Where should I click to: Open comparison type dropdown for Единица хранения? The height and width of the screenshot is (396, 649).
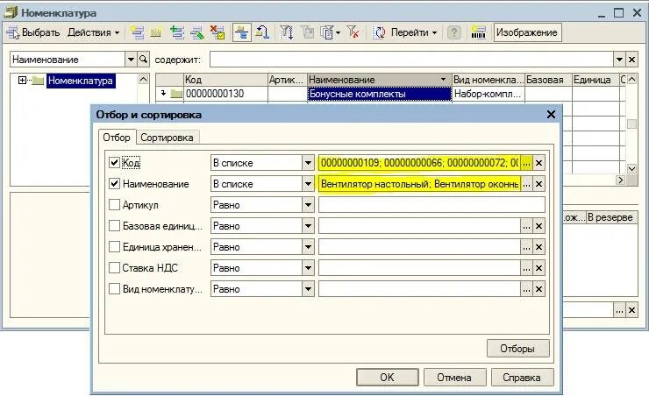tap(308, 247)
